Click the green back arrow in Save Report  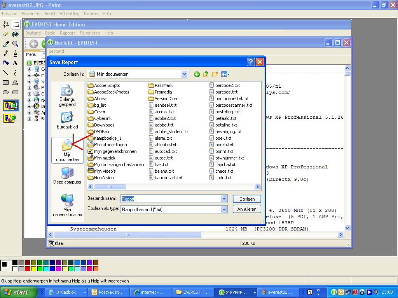(197, 74)
